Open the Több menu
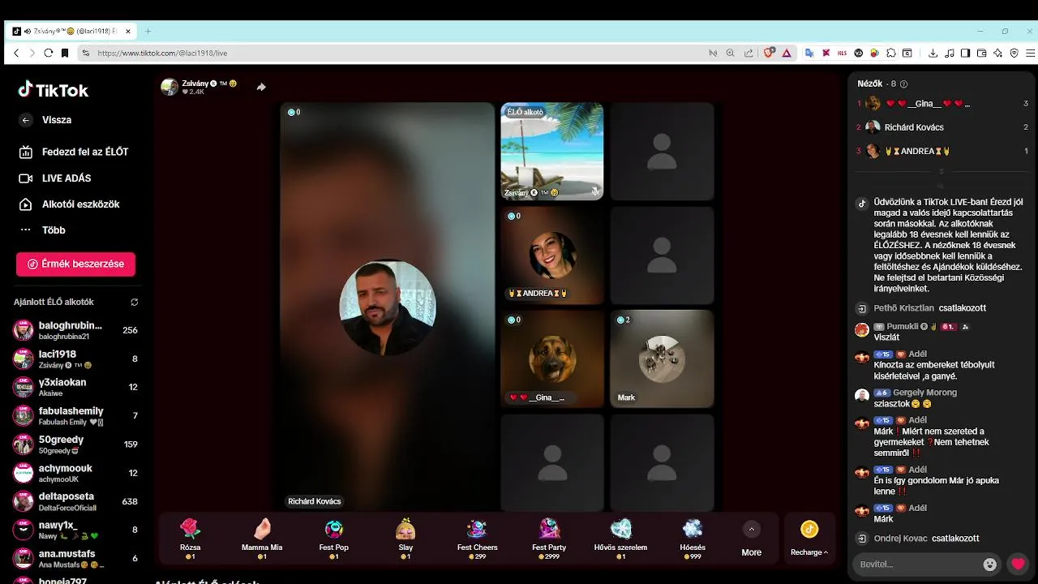1038x584 pixels. tap(42, 230)
